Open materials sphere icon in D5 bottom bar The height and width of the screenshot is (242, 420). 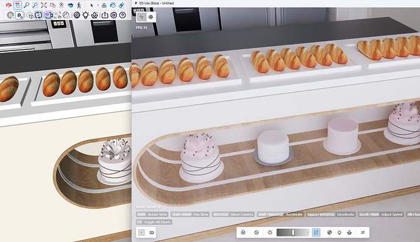[x=329, y=232]
